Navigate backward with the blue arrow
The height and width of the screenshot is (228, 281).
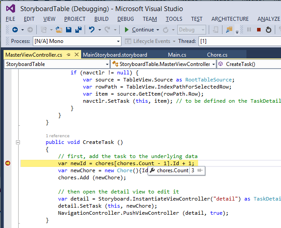tap(15, 30)
